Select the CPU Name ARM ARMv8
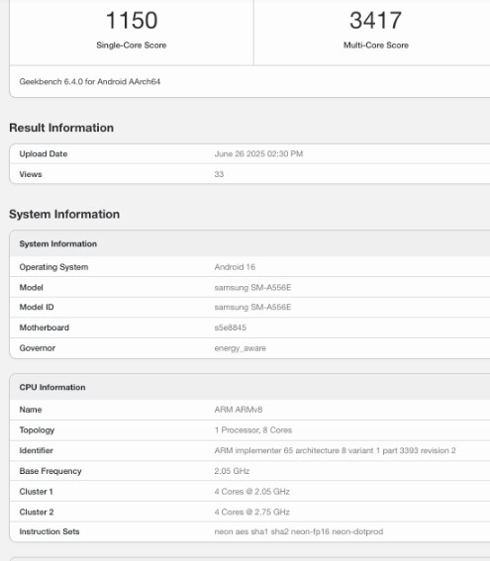The width and height of the screenshot is (490, 561). [x=239, y=410]
